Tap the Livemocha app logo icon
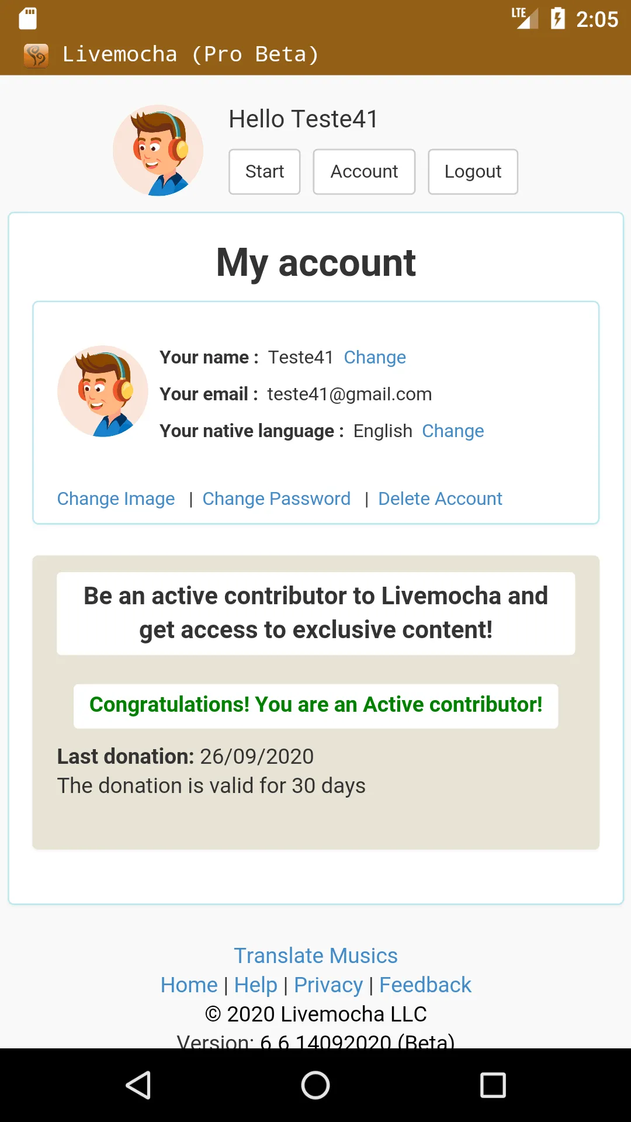 tap(36, 56)
